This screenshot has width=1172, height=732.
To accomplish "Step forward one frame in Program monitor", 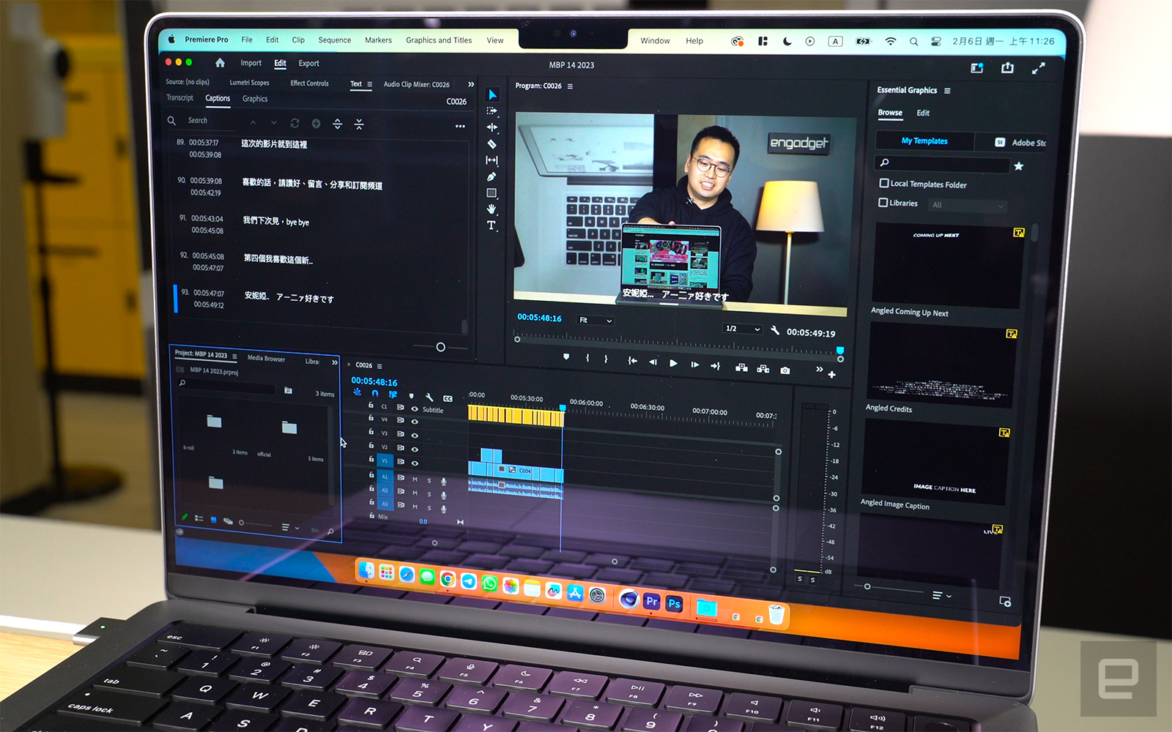I will [694, 364].
